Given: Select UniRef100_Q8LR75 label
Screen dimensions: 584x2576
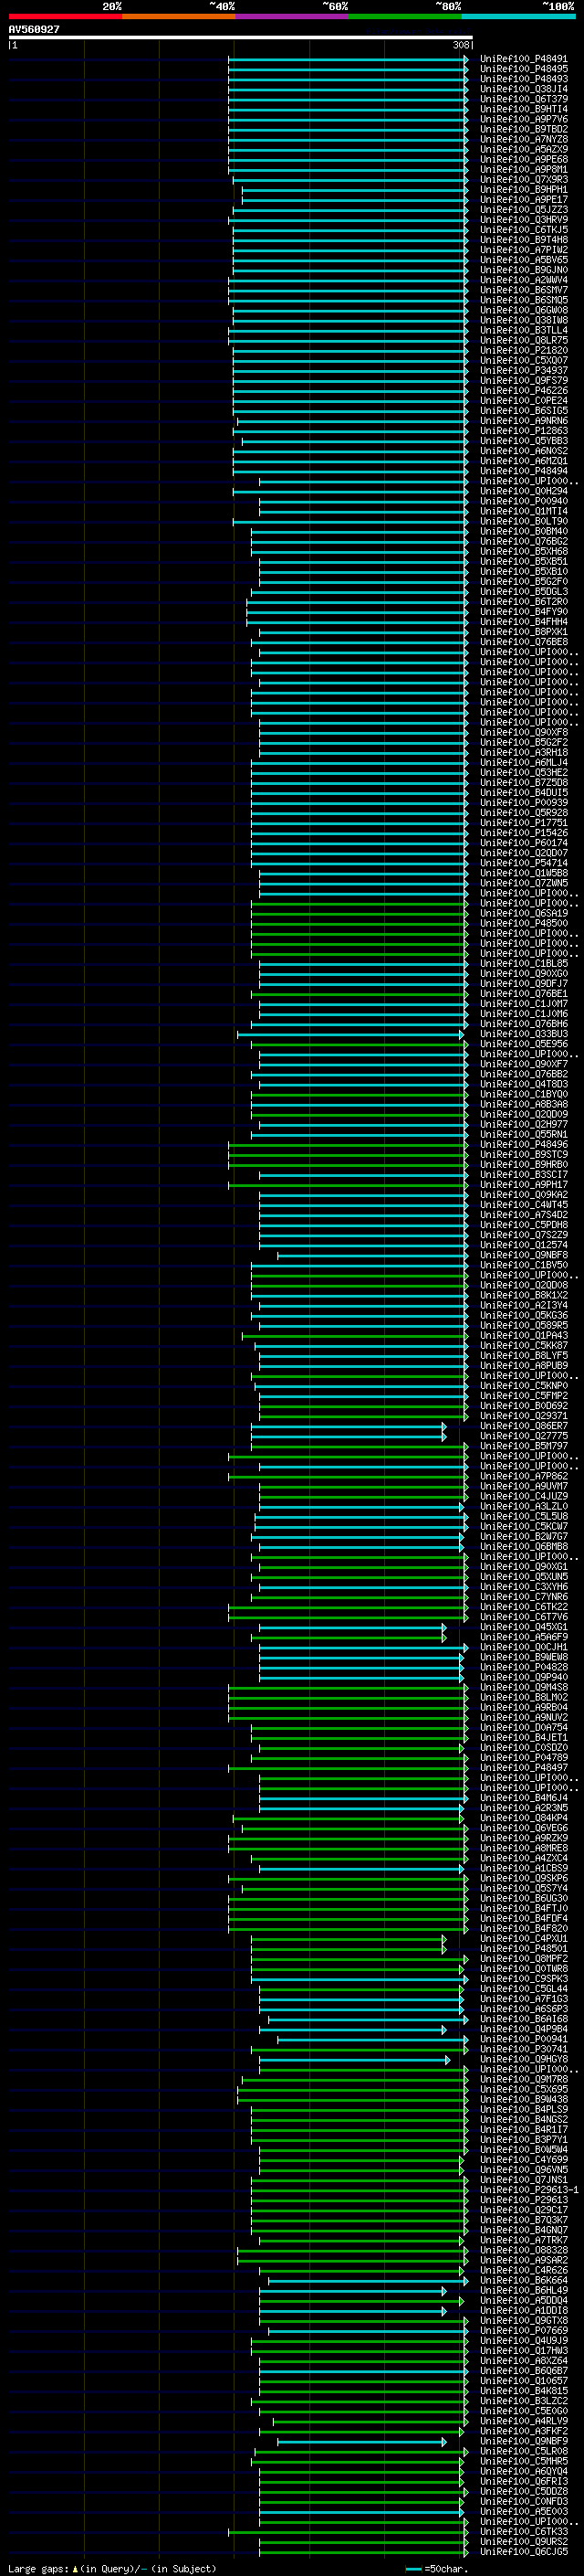Looking at the screenshot, I should (x=523, y=340).
